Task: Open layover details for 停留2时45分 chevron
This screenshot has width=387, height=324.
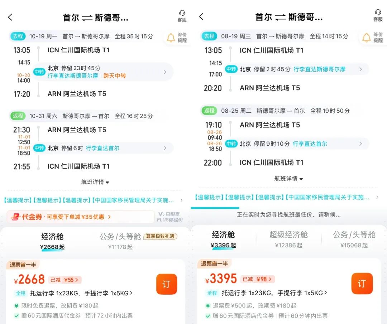Action: pyautogui.click(x=360, y=69)
